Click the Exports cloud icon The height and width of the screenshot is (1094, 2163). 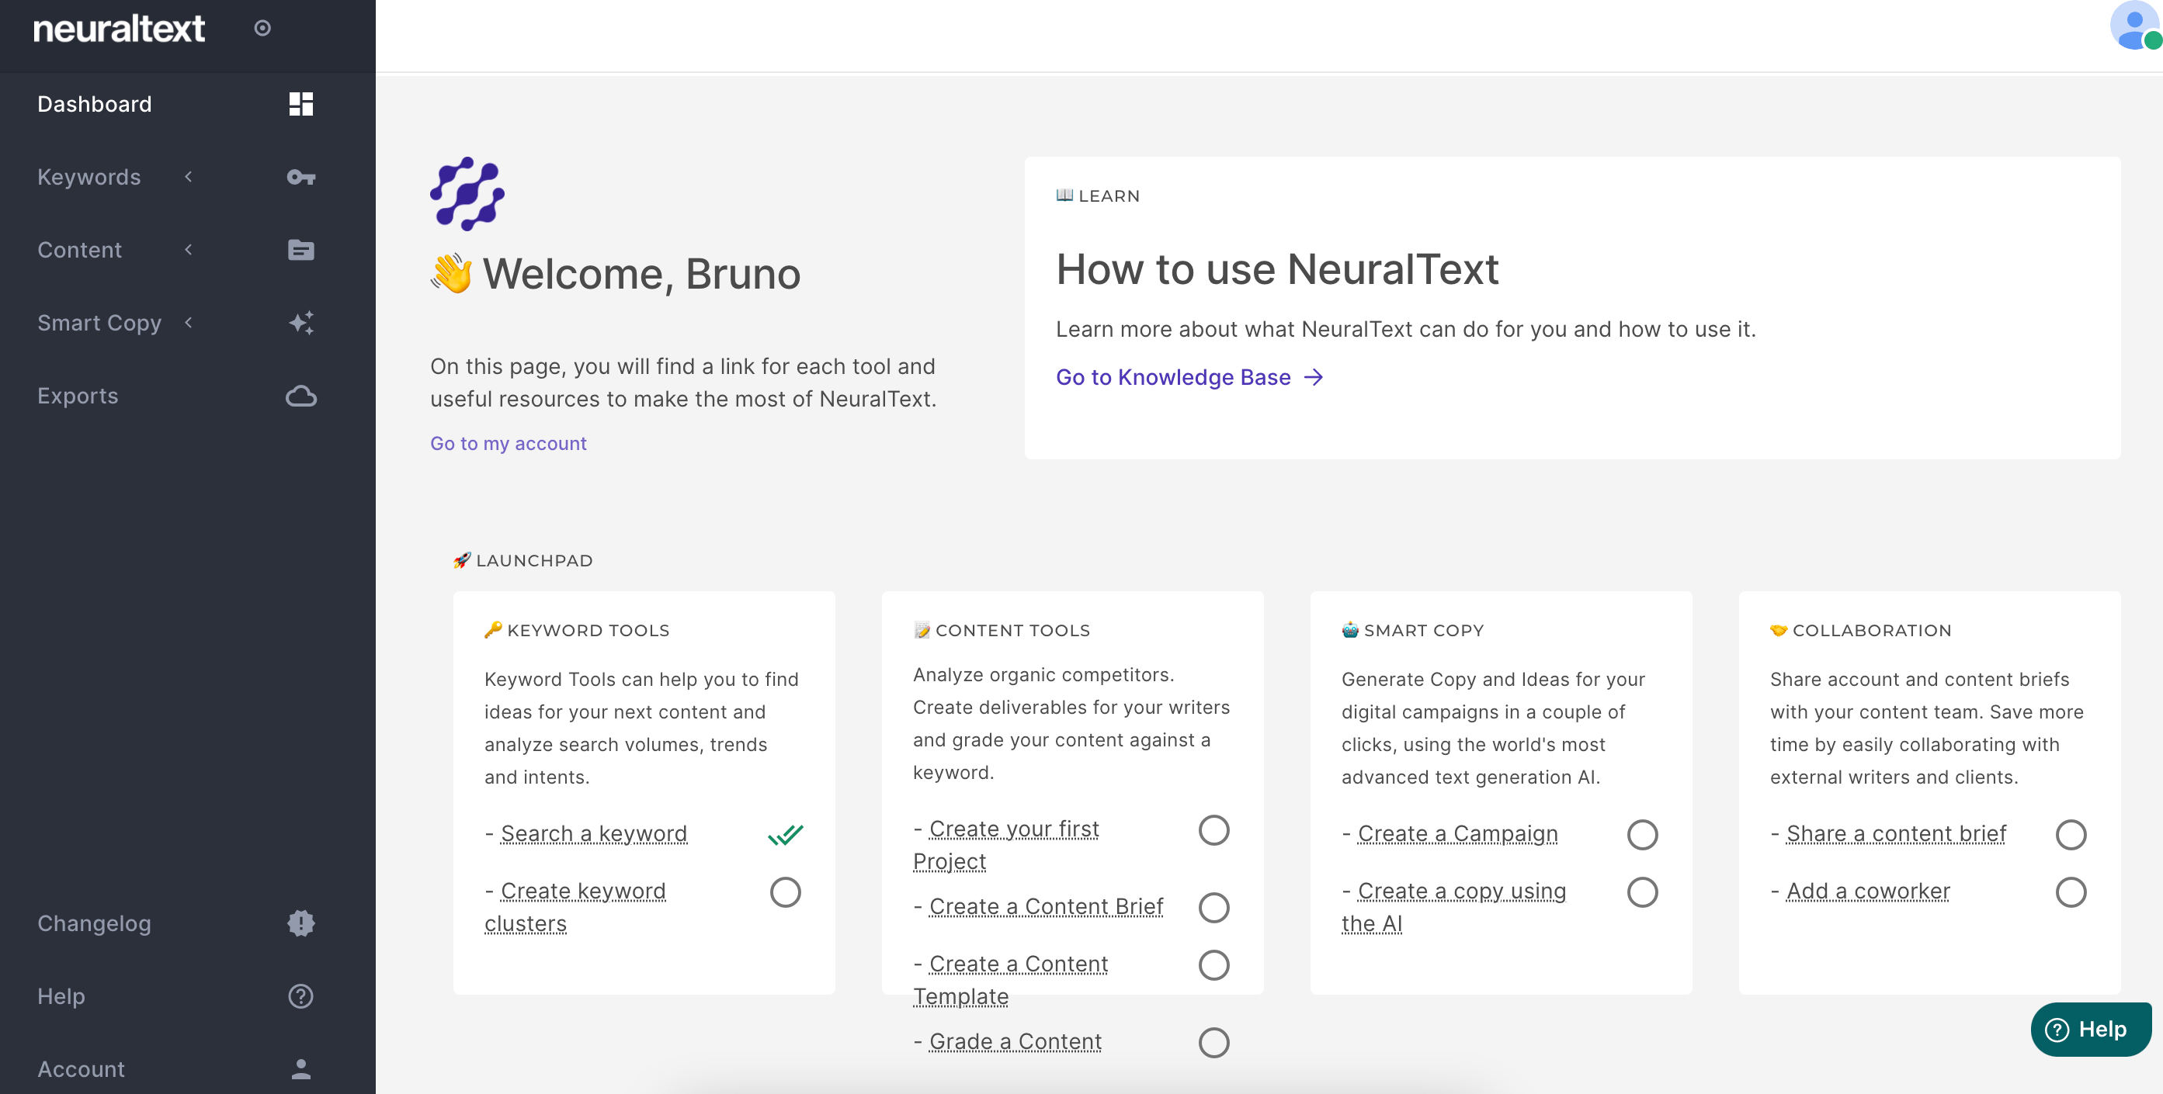(301, 395)
